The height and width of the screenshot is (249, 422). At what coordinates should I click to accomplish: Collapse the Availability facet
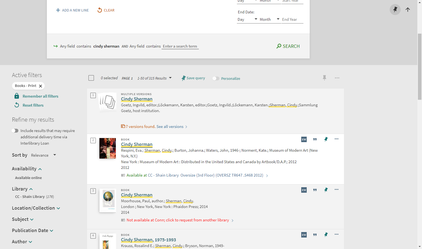coord(27,169)
